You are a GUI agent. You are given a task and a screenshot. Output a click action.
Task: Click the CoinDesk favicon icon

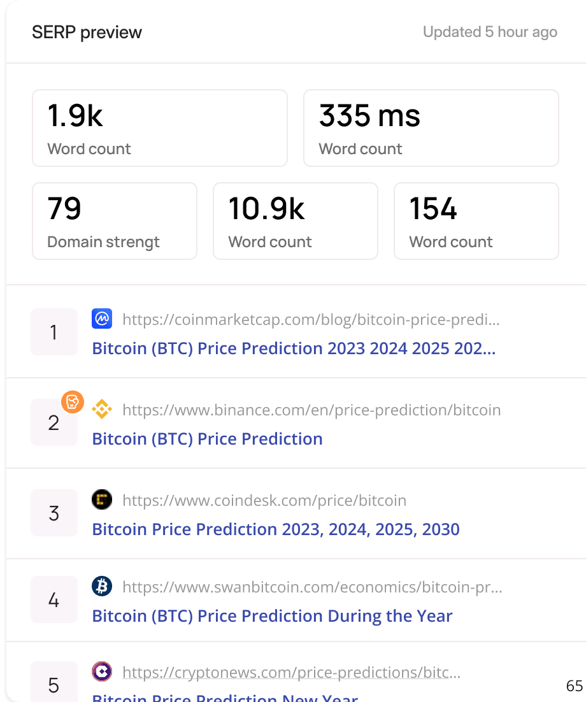(x=102, y=500)
